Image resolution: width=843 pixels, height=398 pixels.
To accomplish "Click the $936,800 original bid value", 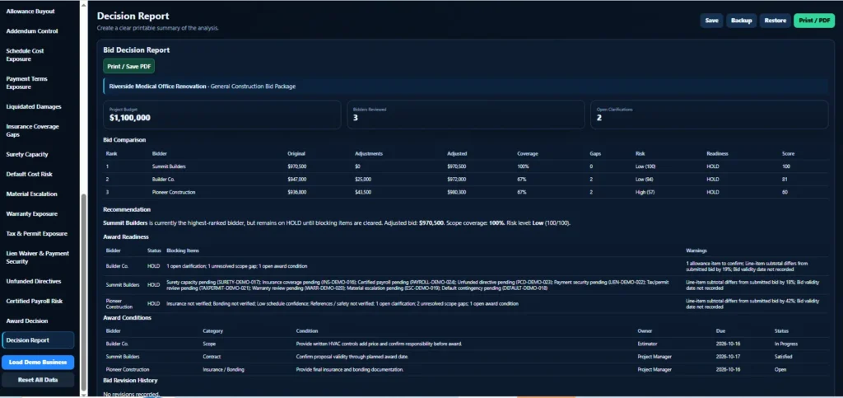I will point(296,192).
